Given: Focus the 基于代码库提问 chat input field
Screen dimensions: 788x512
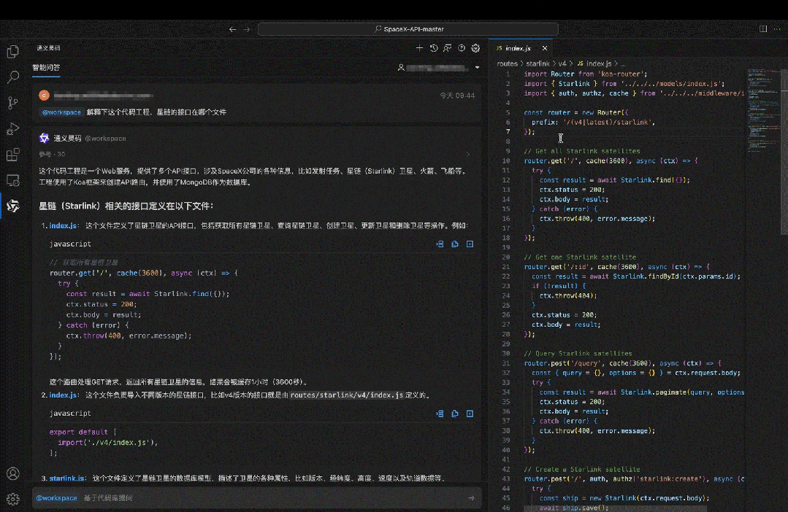Looking at the screenshot, I should (257, 498).
